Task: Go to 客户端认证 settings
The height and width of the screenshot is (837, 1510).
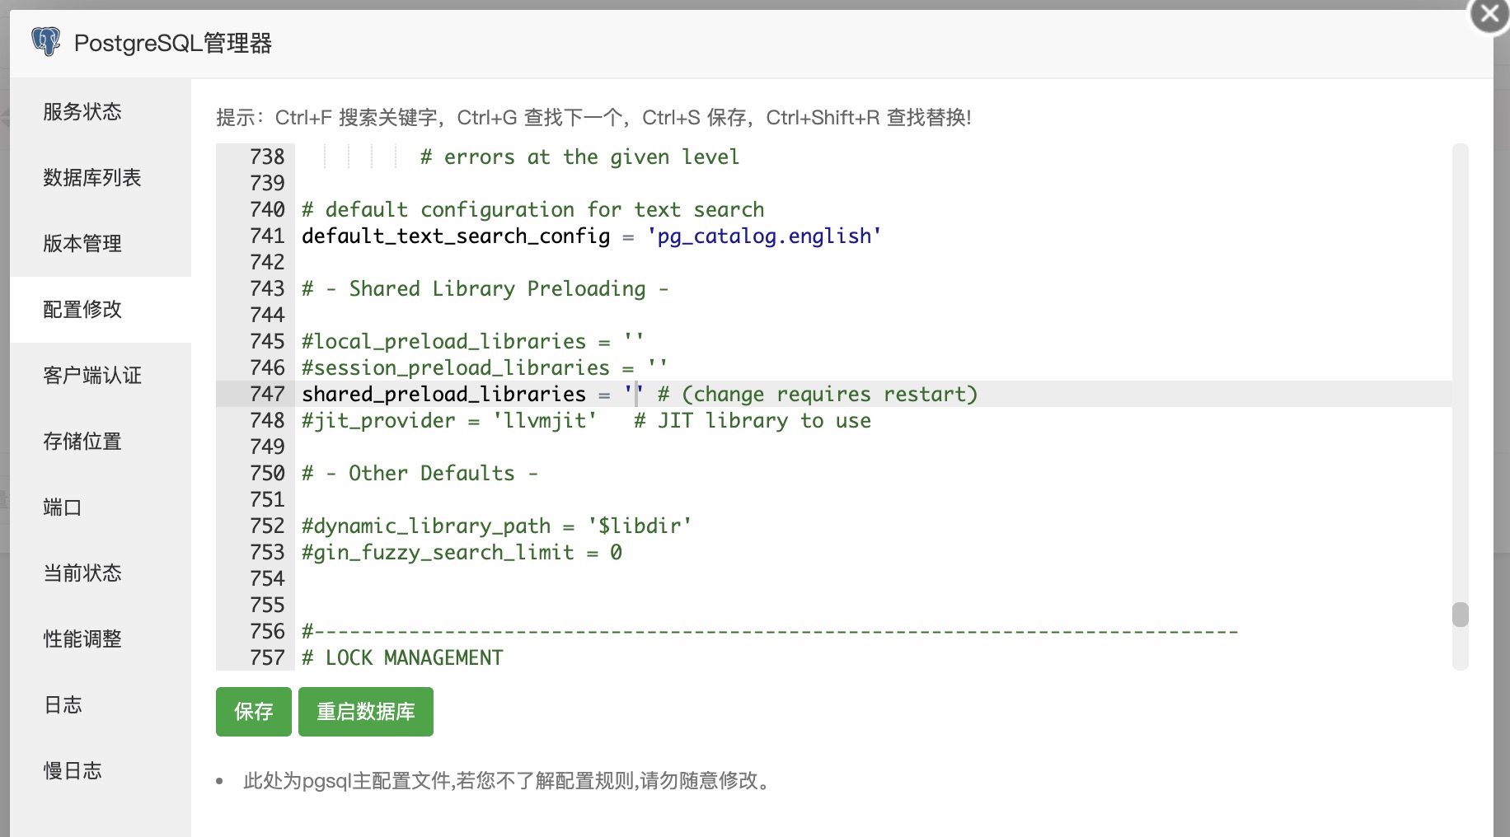Action: coord(101,376)
